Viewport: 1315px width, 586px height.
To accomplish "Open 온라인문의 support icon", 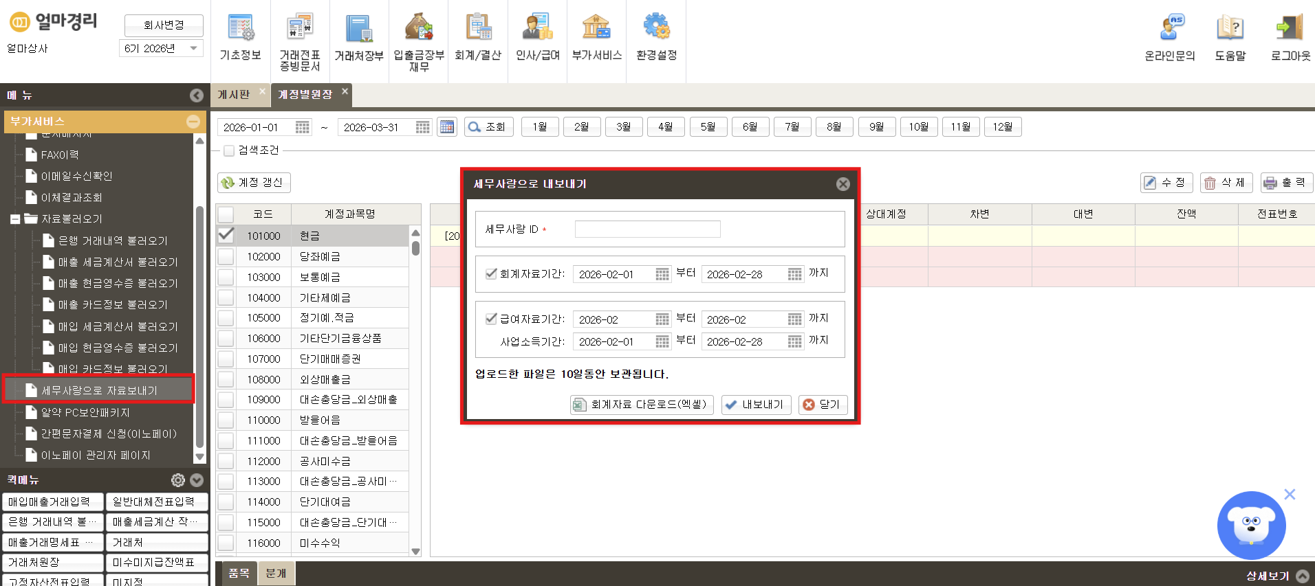I will pyautogui.click(x=1170, y=38).
